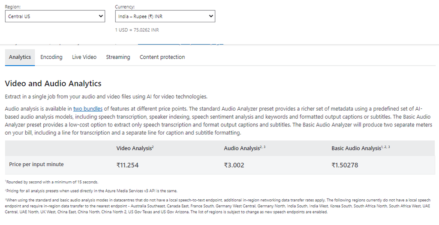Screen dimensions: 439x225
Task: Open the Region dropdown showing Central US
Action: (x=55, y=16)
